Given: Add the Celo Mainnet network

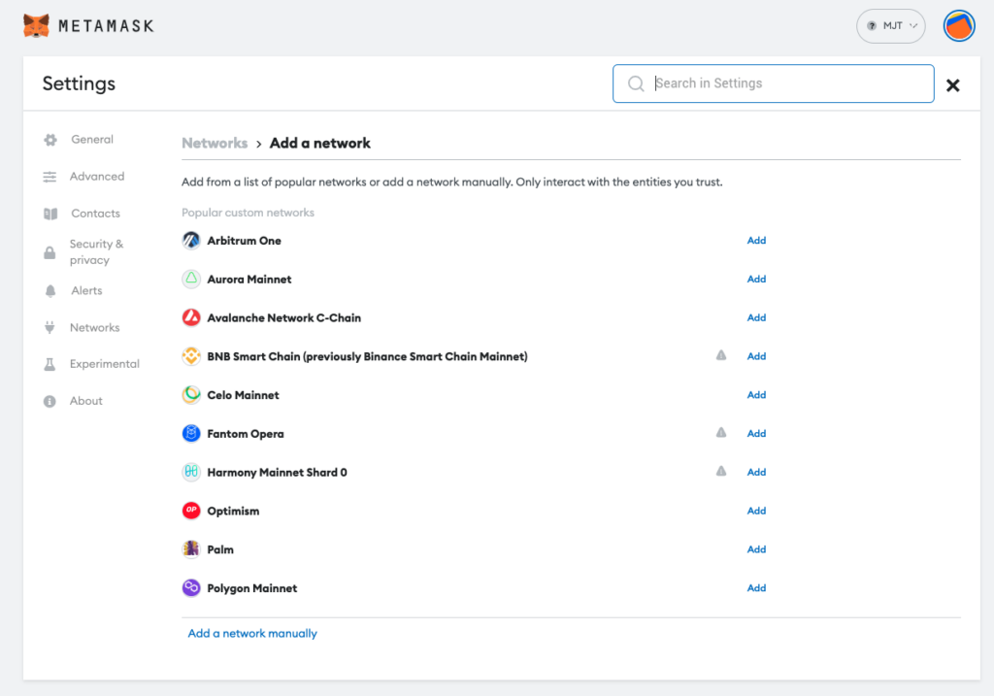Looking at the screenshot, I should 756,395.
